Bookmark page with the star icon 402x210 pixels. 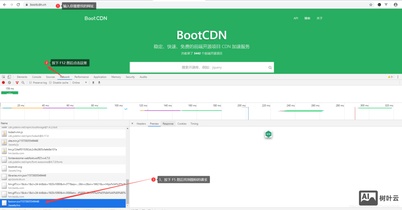coord(371,5)
